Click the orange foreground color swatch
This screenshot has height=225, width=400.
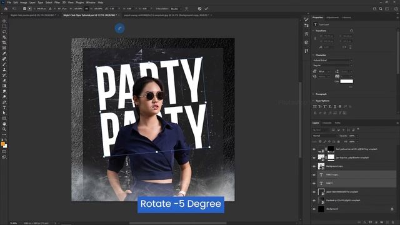(2, 144)
